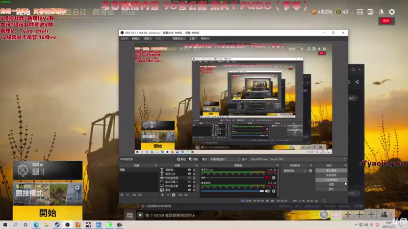
Task: Open File Explorer from the taskbar
Action: (x=46, y=224)
